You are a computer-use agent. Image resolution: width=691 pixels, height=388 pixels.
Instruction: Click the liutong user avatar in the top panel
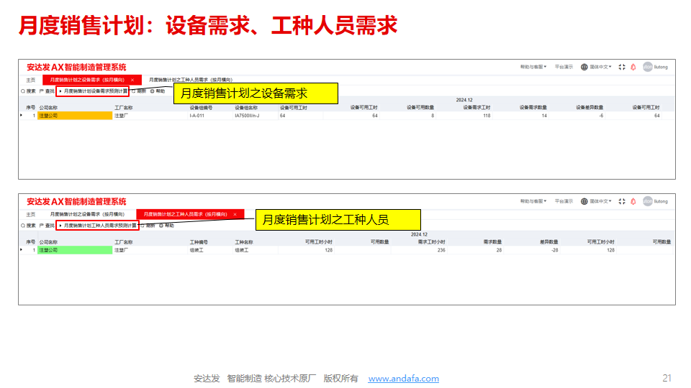pyautogui.click(x=648, y=67)
